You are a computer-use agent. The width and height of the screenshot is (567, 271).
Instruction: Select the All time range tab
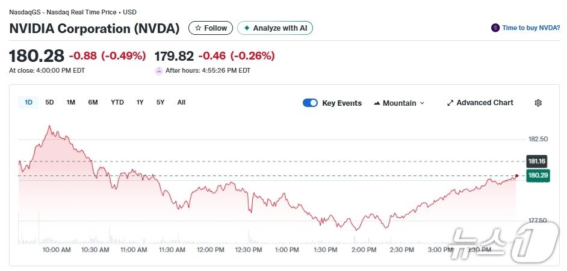(181, 102)
